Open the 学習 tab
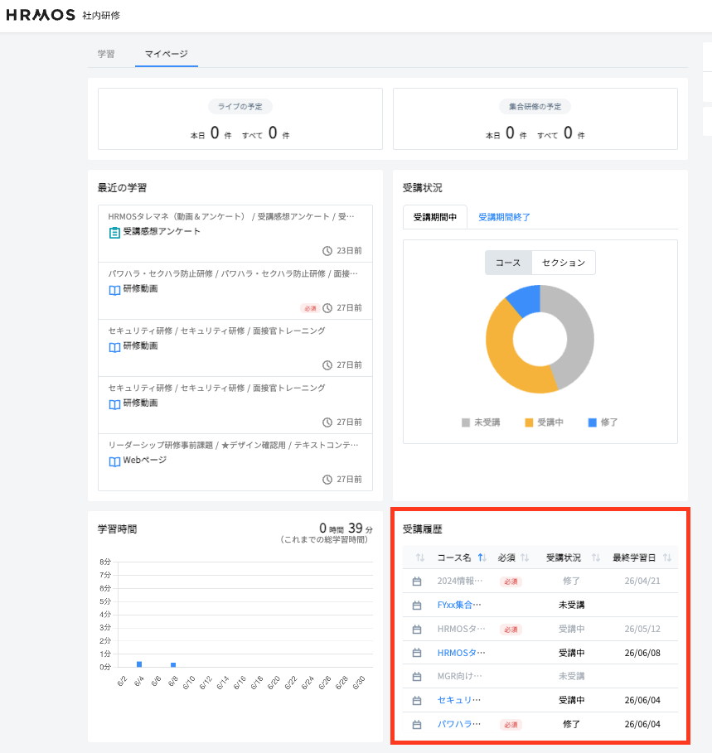This screenshot has width=712, height=753. tap(106, 54)
